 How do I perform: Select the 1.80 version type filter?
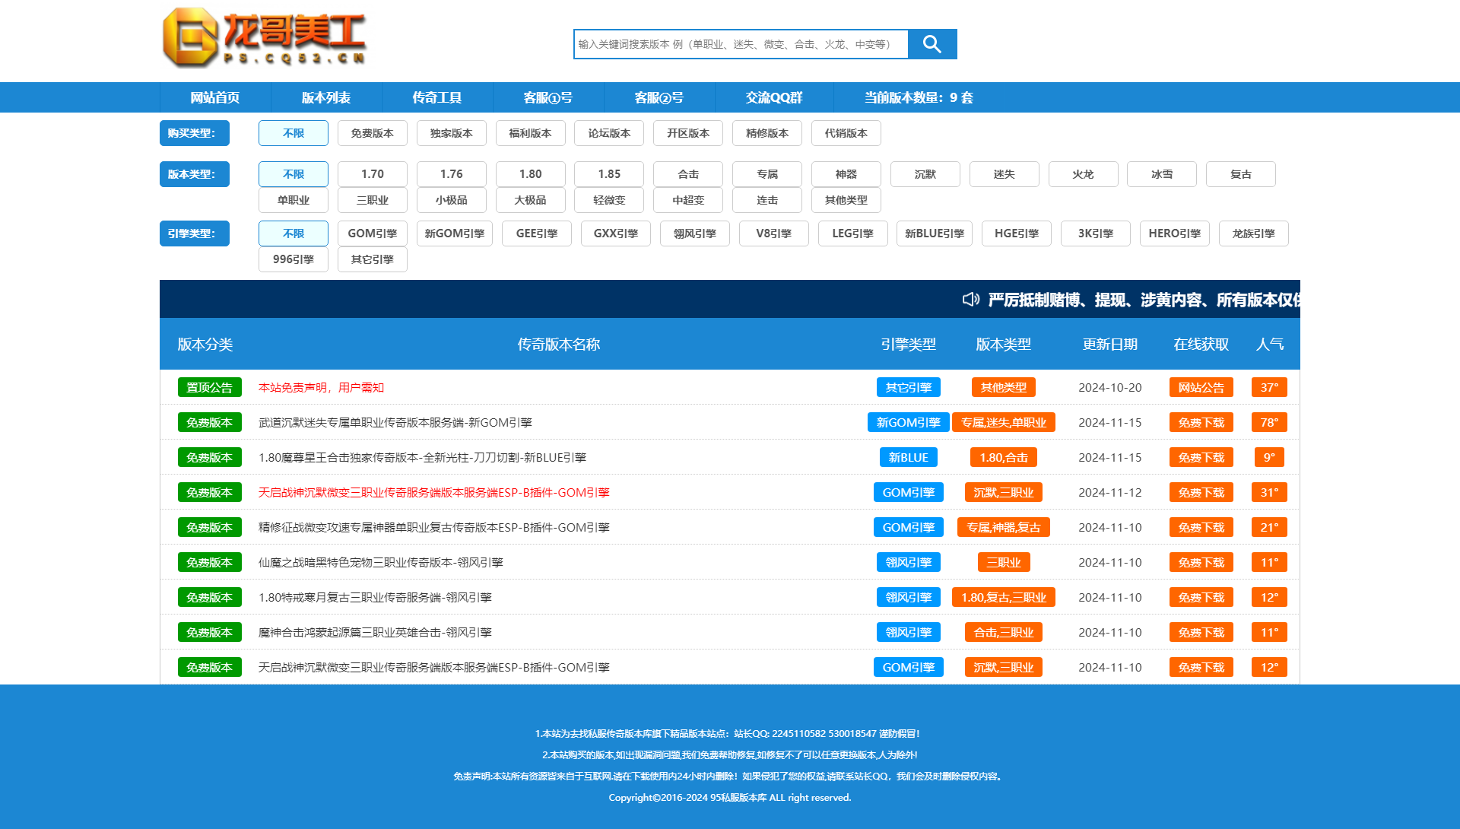click(x=531, y=174)
